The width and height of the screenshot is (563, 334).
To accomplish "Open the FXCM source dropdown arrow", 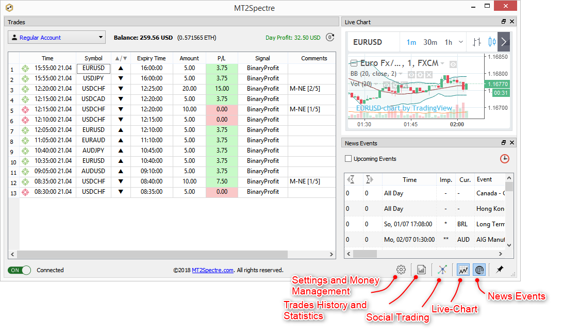I will (x=442, y=63).
